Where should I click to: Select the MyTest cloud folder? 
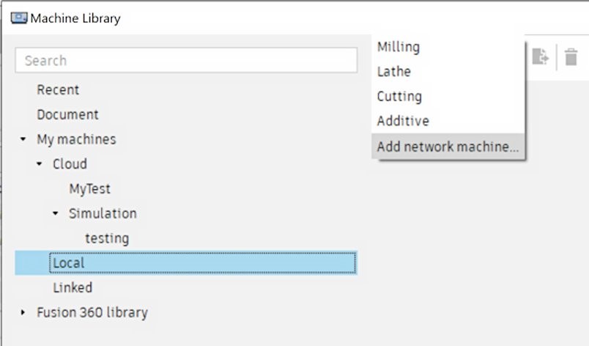(x=89, y=189)
